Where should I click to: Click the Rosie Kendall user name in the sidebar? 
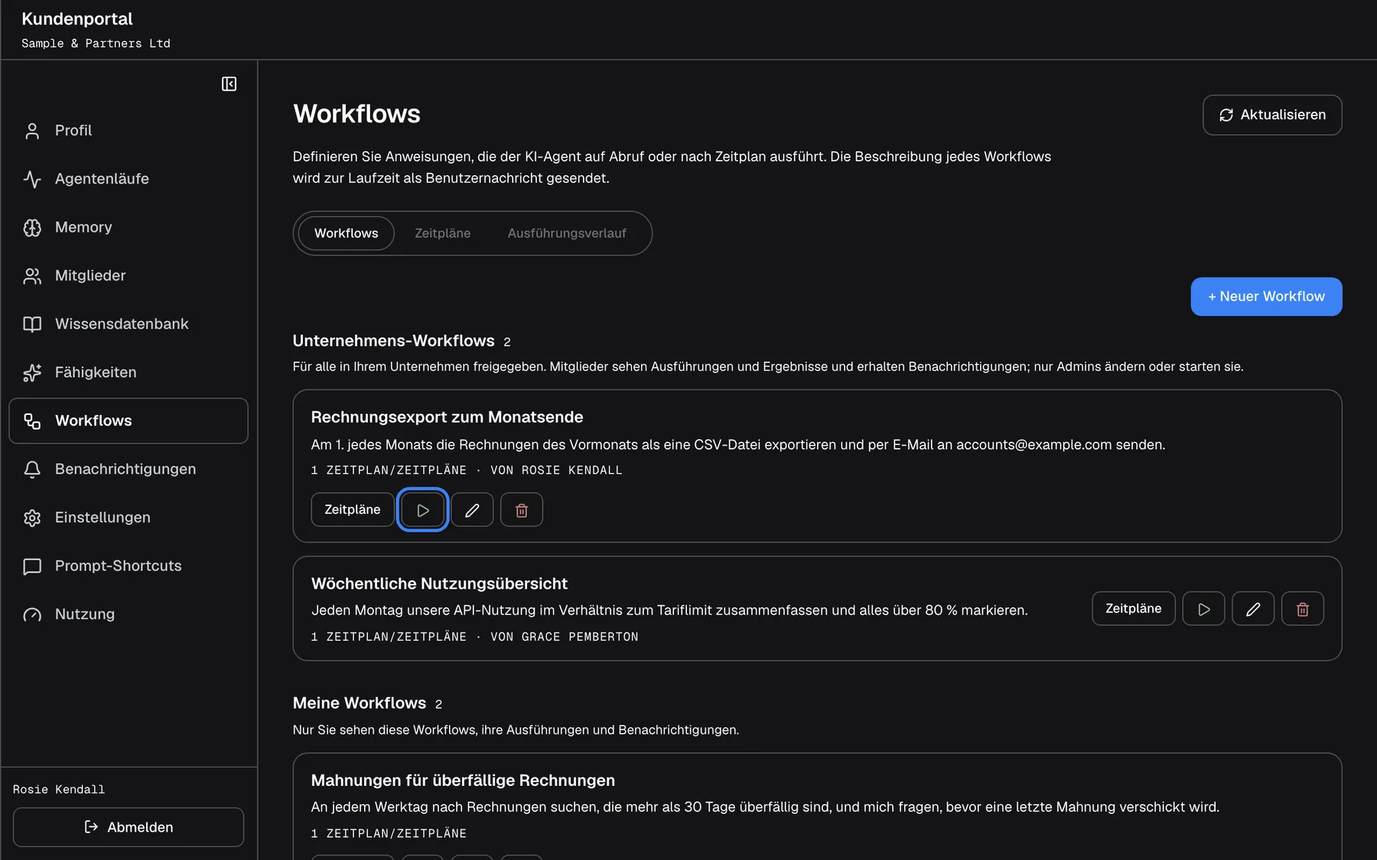click(59, 790)
